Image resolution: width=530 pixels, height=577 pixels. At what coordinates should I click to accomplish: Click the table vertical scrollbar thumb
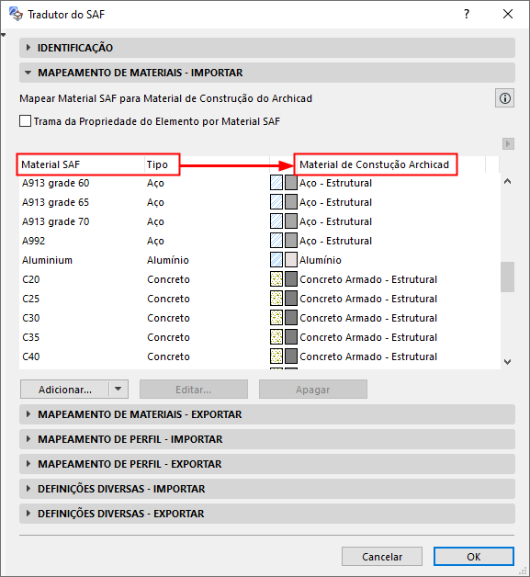(x=508, y=277)
